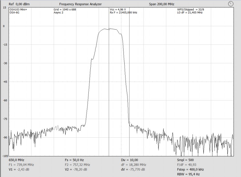Click the Div = 10,00 setting
241x177 pixels.
coord(129,160)
